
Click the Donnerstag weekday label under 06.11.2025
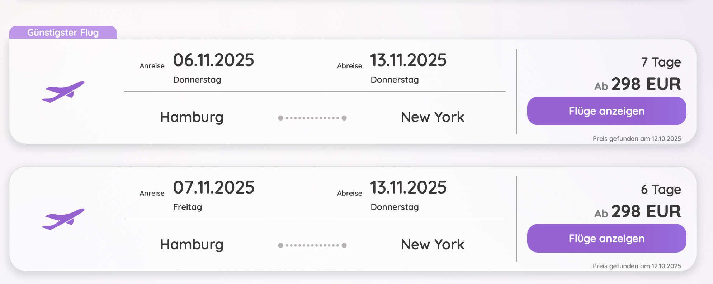point(197,79)
